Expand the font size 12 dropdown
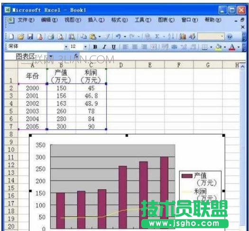Image resolution: width=249 pixels, height=231 pixels. tap(85, 47)
